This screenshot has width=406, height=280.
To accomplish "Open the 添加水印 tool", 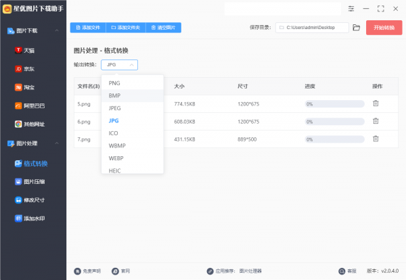I will pyautogui.click(x=30, y=218).
